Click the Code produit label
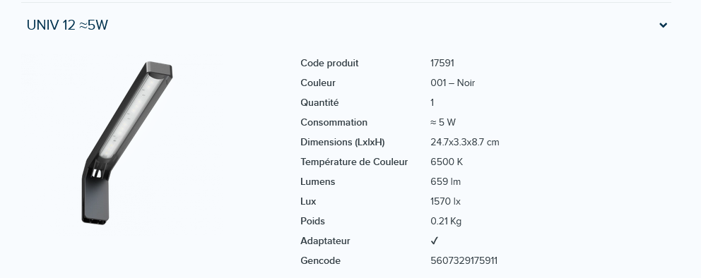701x278 pixels. point(329,64)
